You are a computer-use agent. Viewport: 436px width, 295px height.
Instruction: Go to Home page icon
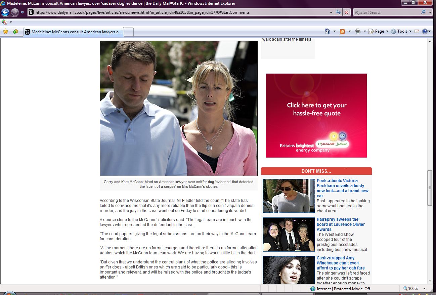(x=328, y=31)
